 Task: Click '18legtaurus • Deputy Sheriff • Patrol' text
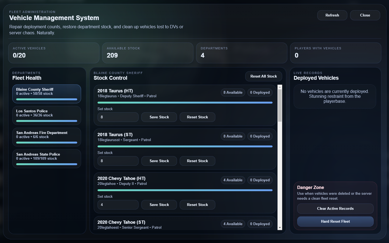(127, 96)
